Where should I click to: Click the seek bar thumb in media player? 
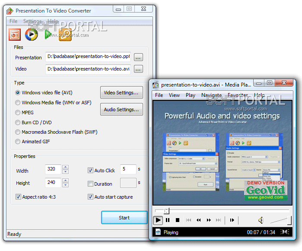[x=167, y=211]
